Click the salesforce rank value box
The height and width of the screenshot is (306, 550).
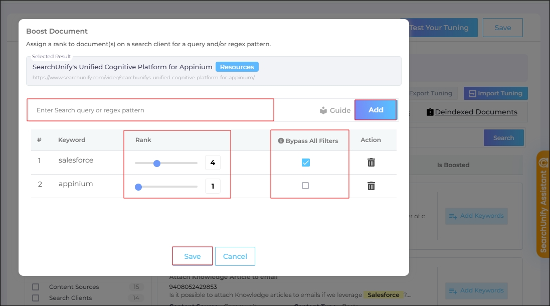pos(213,163)
